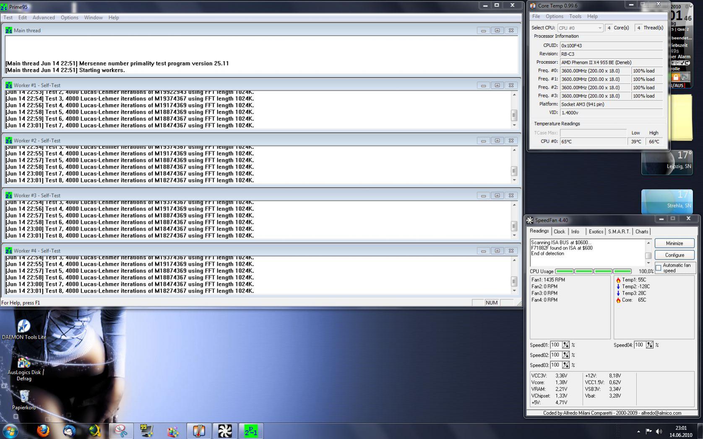Click the Worker #3 window icon
The height and width of the screenshot is (439, 703).
9,195
